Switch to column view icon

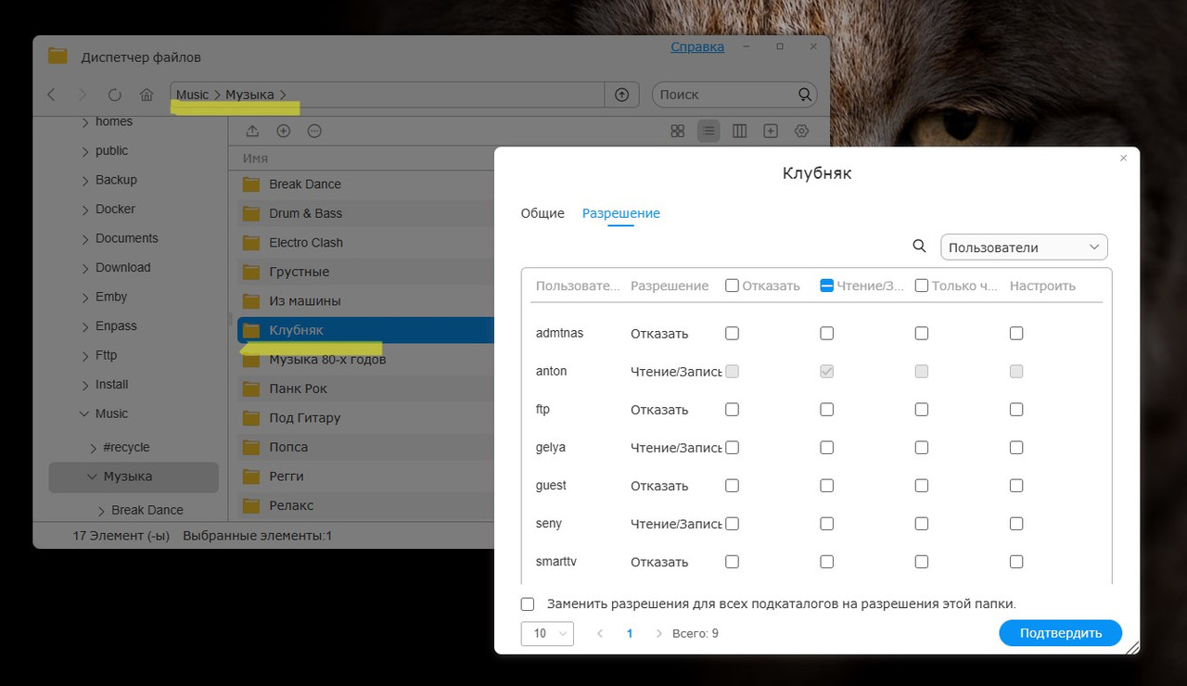tap(739, 132)
